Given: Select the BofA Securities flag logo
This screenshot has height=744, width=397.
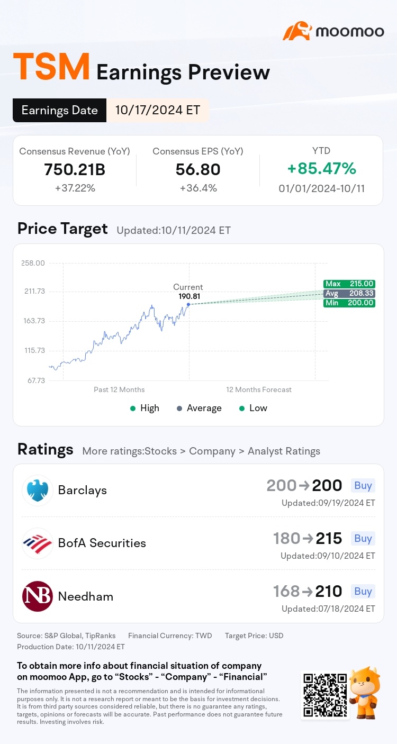Looking at the screenshot, I should click(38, 543).
